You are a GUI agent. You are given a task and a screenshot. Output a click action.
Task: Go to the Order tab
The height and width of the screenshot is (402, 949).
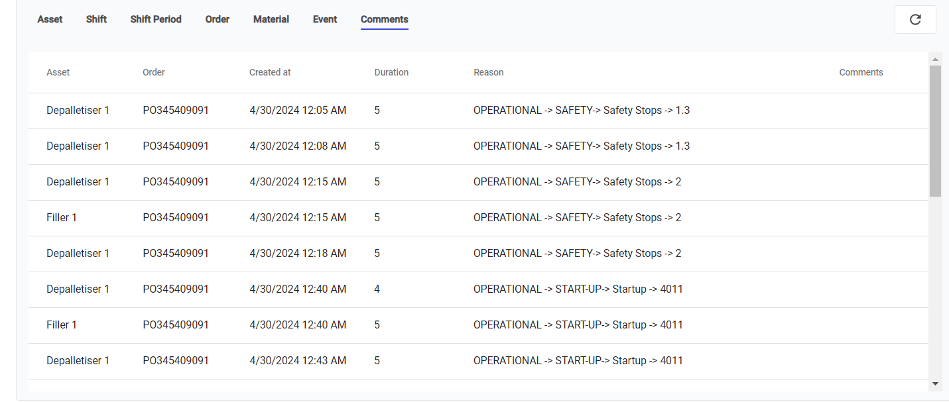point(218,19)
